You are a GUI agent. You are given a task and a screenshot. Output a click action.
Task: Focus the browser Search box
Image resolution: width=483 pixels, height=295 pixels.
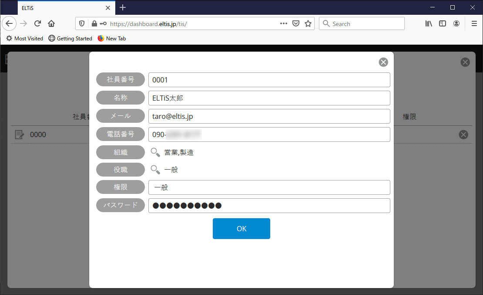pyautogui.click(x=362, y=23)
